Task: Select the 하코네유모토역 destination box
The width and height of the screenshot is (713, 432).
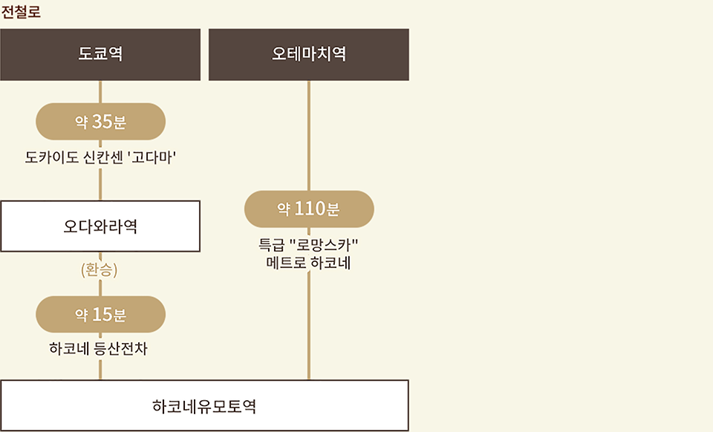Action: coord(205,406)
